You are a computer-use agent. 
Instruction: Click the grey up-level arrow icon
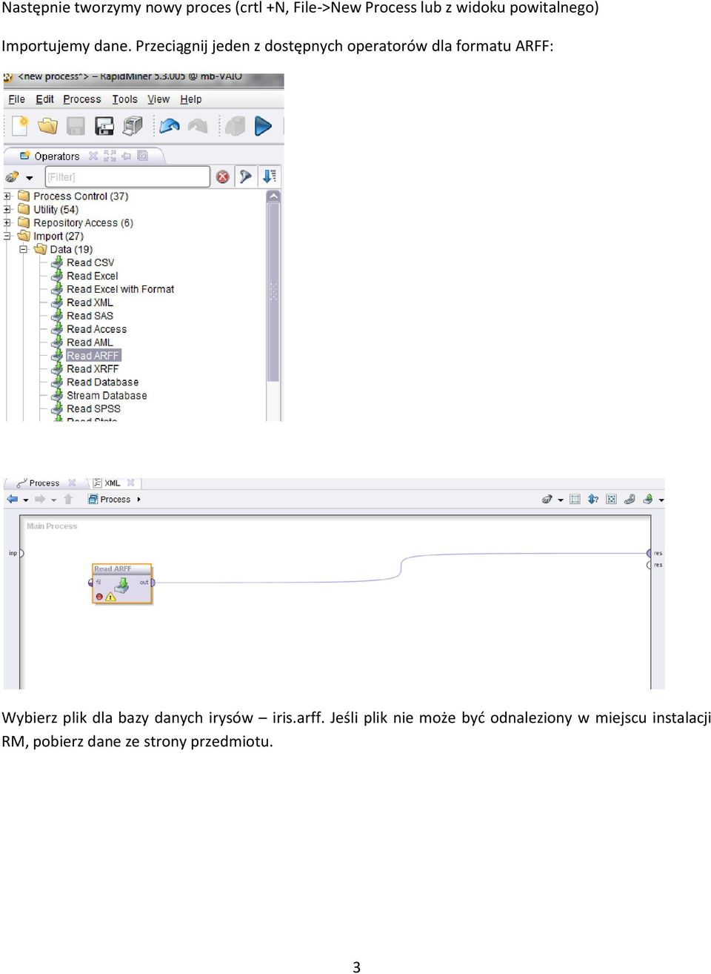[68, 500]
